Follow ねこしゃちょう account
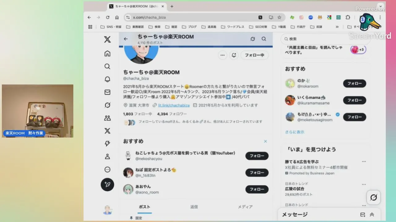This screenshot has width=396, height=222. [257, 156]
